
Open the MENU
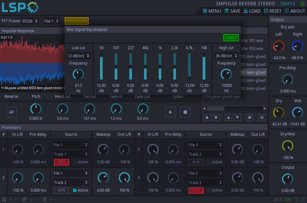pyautogui.click(x=212, y=11)
